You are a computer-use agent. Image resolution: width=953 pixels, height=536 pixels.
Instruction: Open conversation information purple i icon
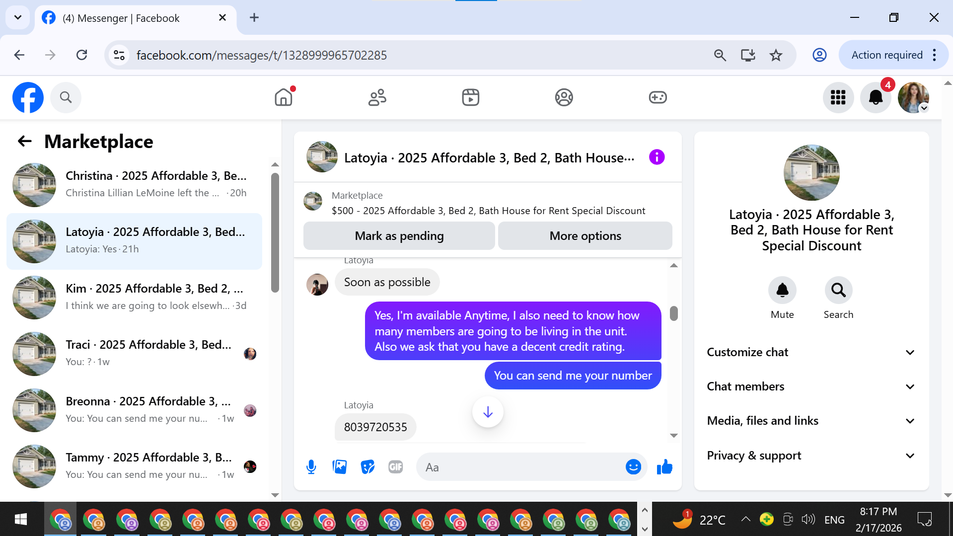(657, 157)
